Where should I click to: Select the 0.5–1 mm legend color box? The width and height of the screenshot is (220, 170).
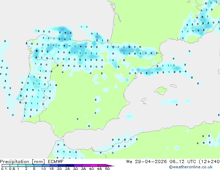click(x=14, y=165)
